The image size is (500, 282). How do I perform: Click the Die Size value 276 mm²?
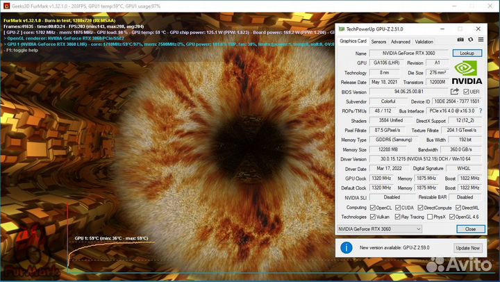tap(437, 72)
